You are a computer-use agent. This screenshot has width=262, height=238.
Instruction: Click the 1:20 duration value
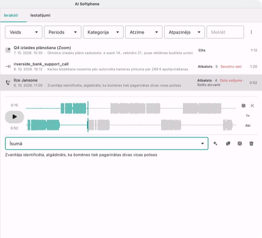click(x=254, y=67)
